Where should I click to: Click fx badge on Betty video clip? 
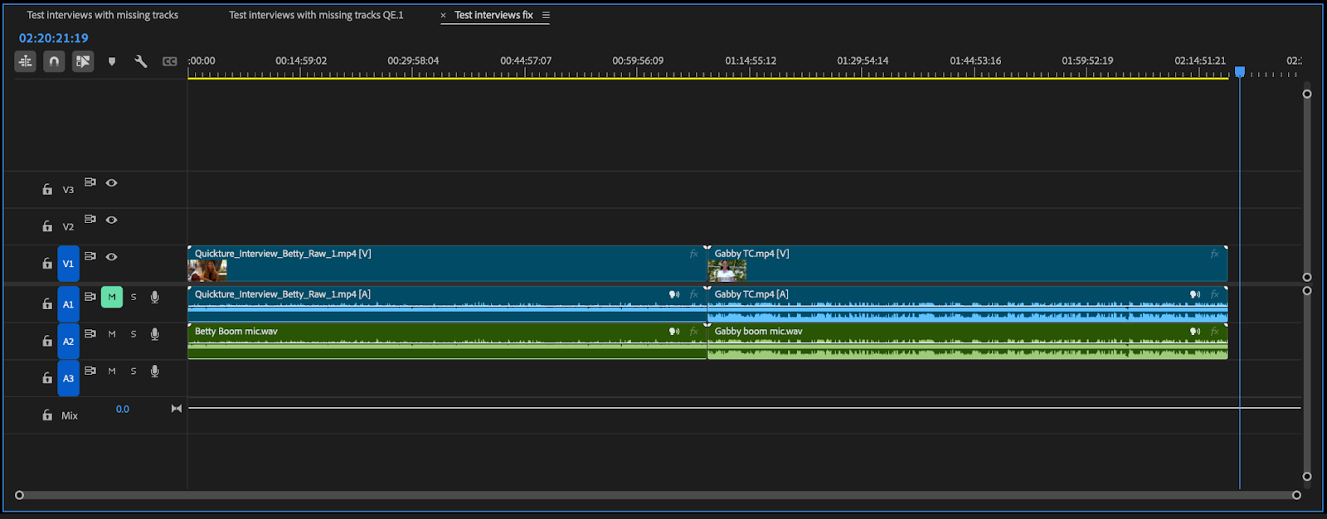(693, 254)
